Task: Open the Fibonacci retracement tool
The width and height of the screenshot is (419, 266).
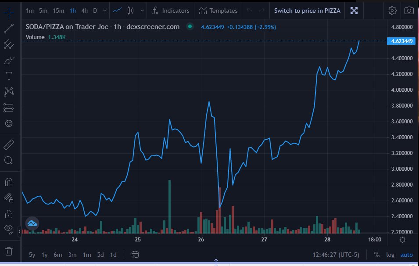Action: coord(9,44)
